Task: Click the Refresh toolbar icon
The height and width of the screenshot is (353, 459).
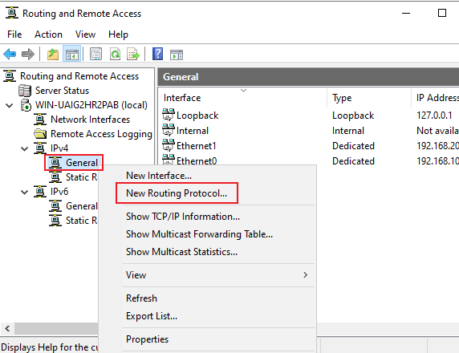Action: (115, 55)
